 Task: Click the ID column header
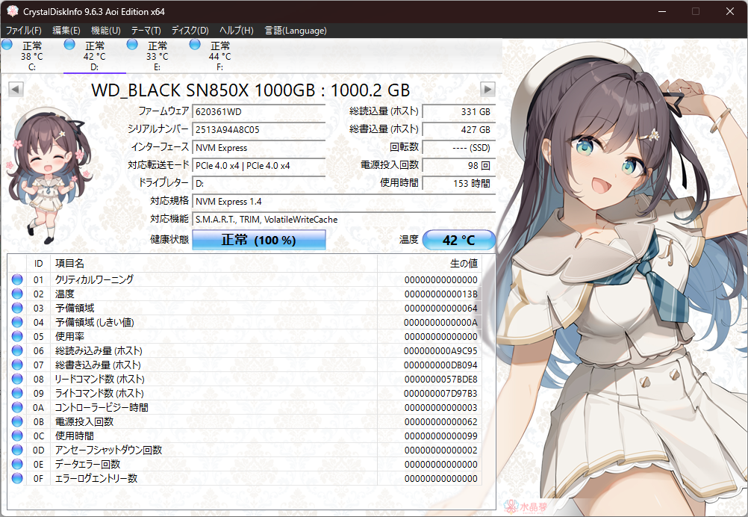point(39,264)
